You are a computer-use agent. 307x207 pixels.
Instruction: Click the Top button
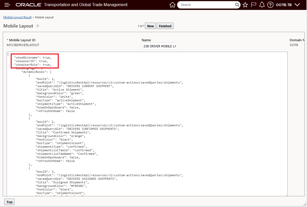coord(9,202)
